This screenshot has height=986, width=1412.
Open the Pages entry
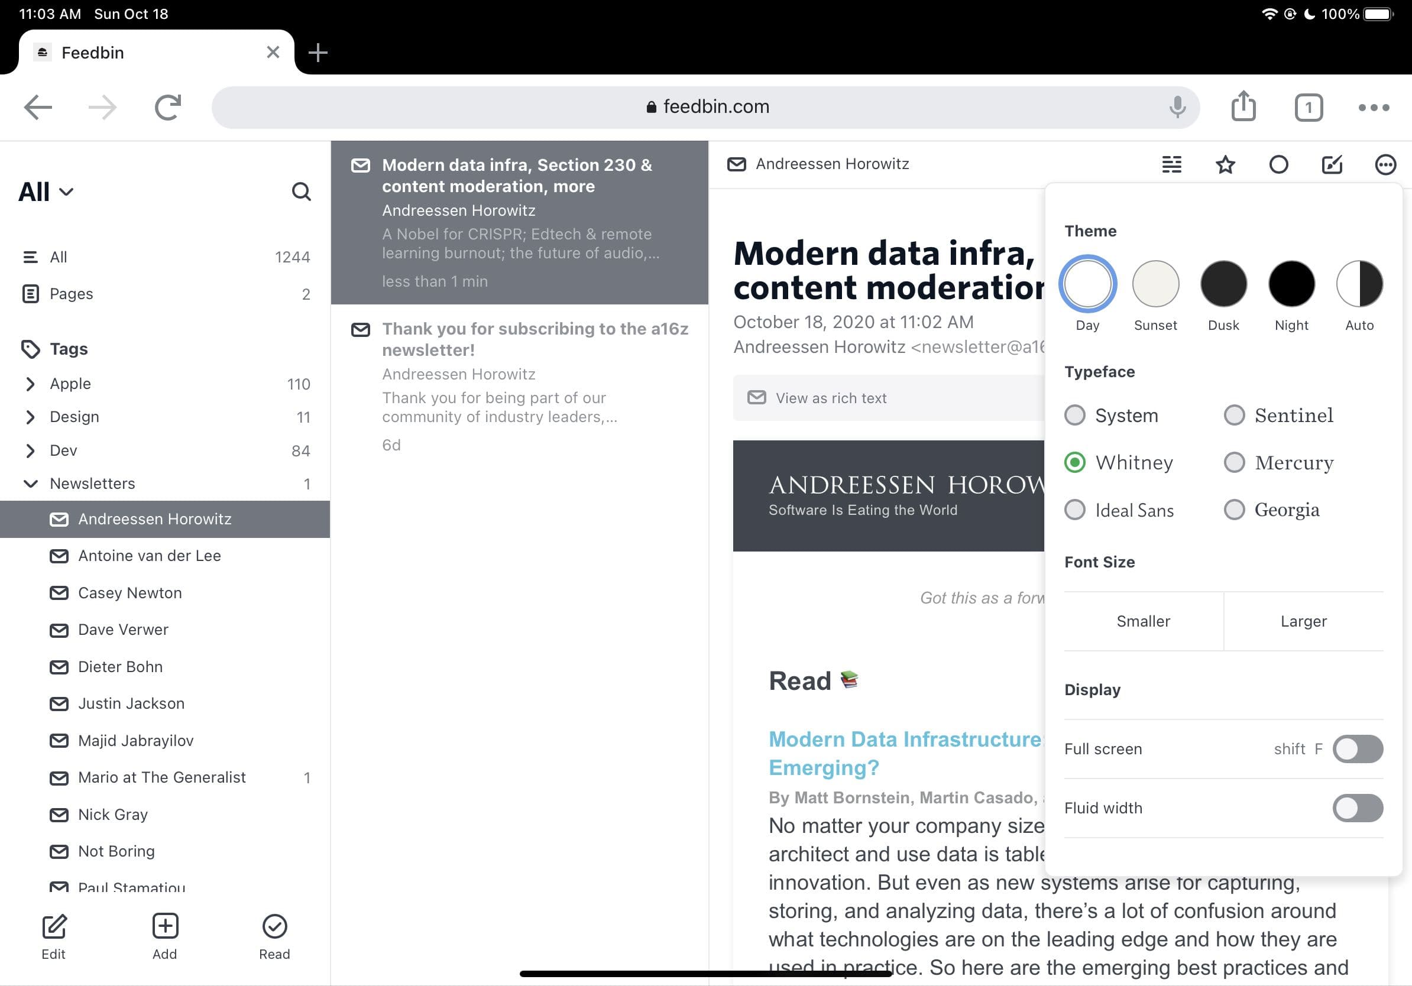pyautogui.click(x=165, y=294)
